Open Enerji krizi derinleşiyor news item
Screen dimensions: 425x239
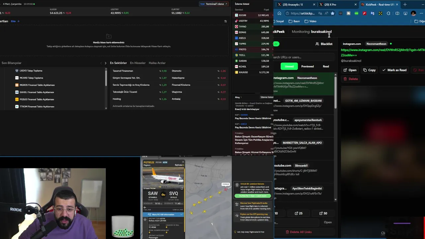point(247,109)
